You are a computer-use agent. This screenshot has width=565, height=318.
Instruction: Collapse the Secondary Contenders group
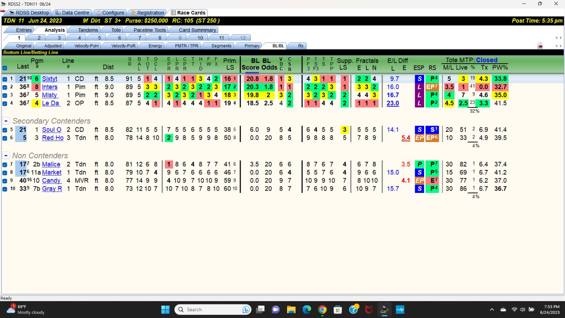pos(6,121)
